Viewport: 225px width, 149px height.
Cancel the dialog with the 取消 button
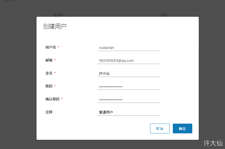point(160,128)
